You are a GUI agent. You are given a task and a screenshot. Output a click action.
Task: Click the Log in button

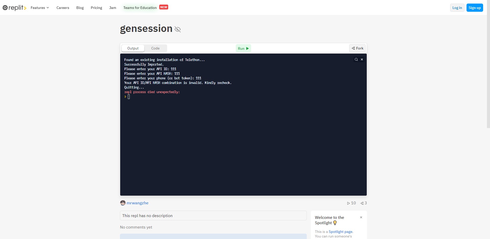457,8
